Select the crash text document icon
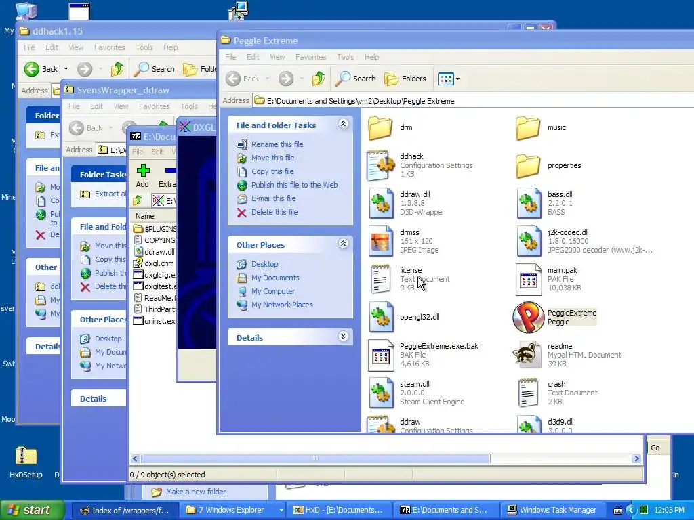The width and height of the screenshot is (694, 520). 529,393
